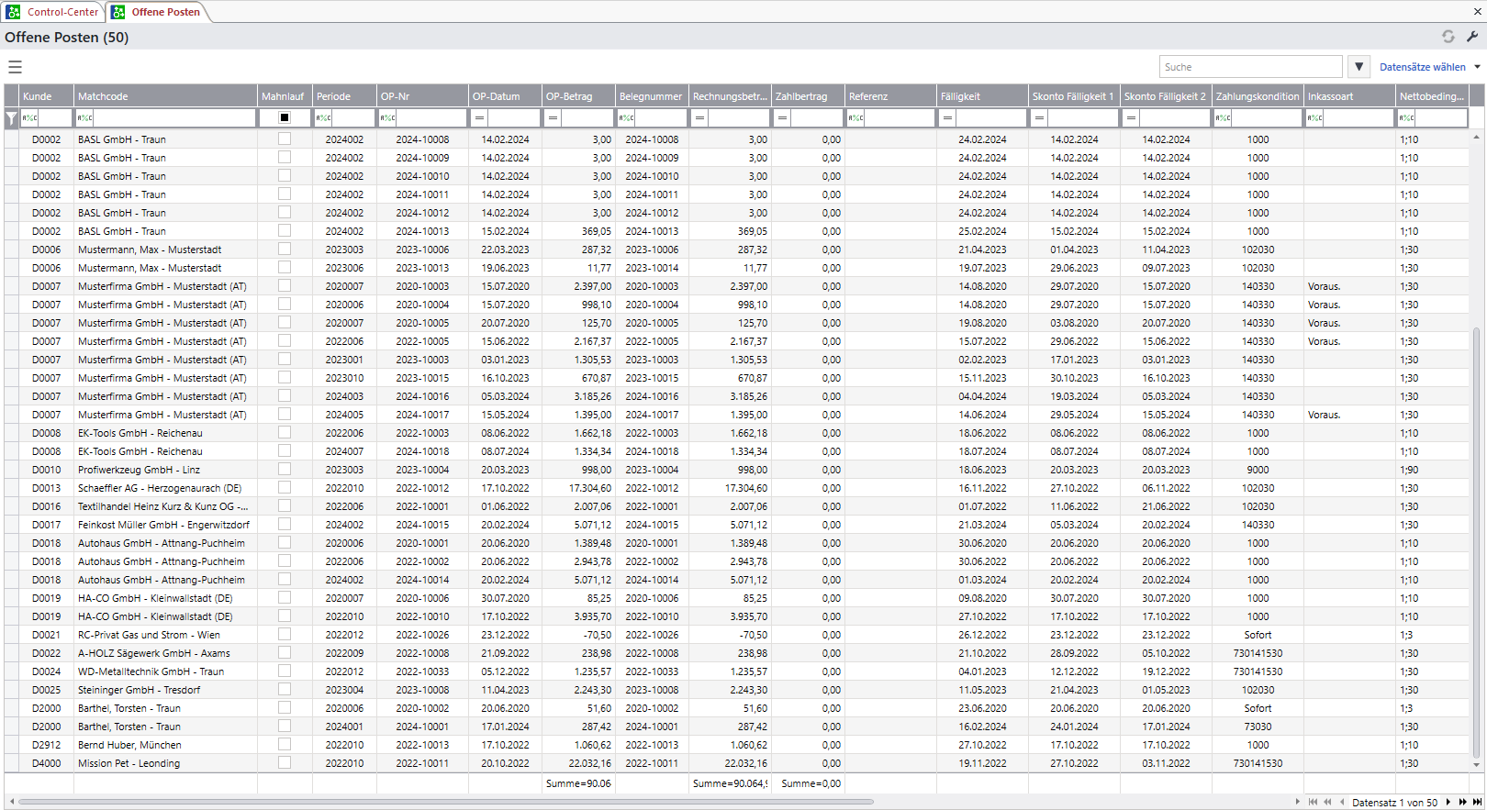Expand the Datensätze wählen dropdown arrow
Screen dimensions: 1487x810
tap(1477, 67)
